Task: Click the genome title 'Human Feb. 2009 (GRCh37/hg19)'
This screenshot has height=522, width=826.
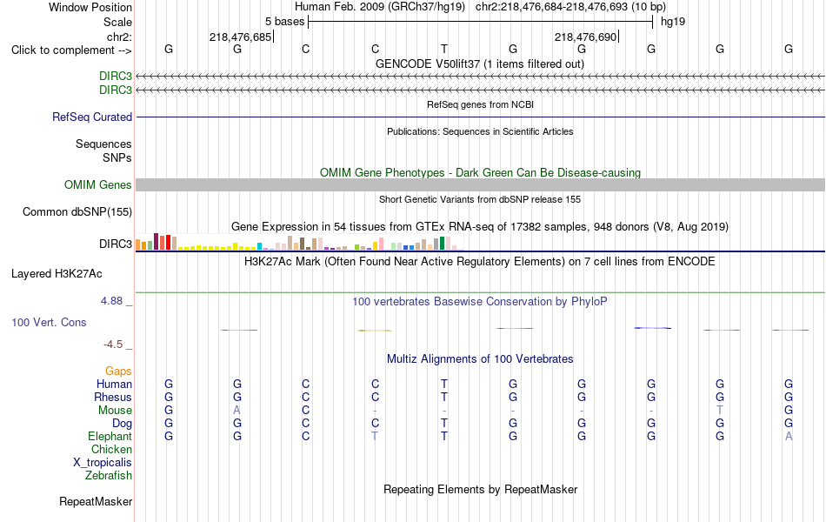Action: [380, 7]
